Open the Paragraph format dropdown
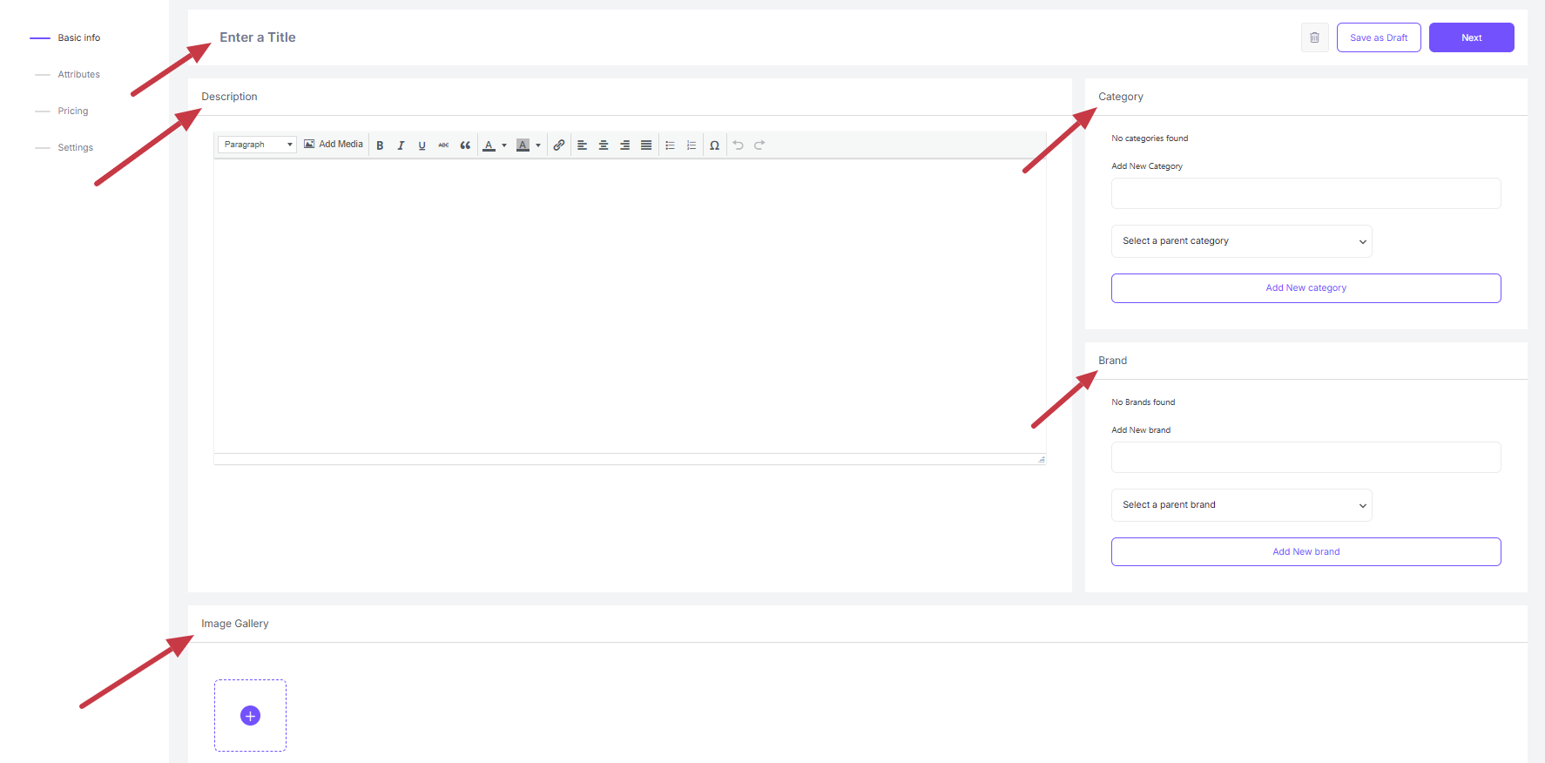The width and height of the screenshot is (1545, 763). [x=257, y=145]
